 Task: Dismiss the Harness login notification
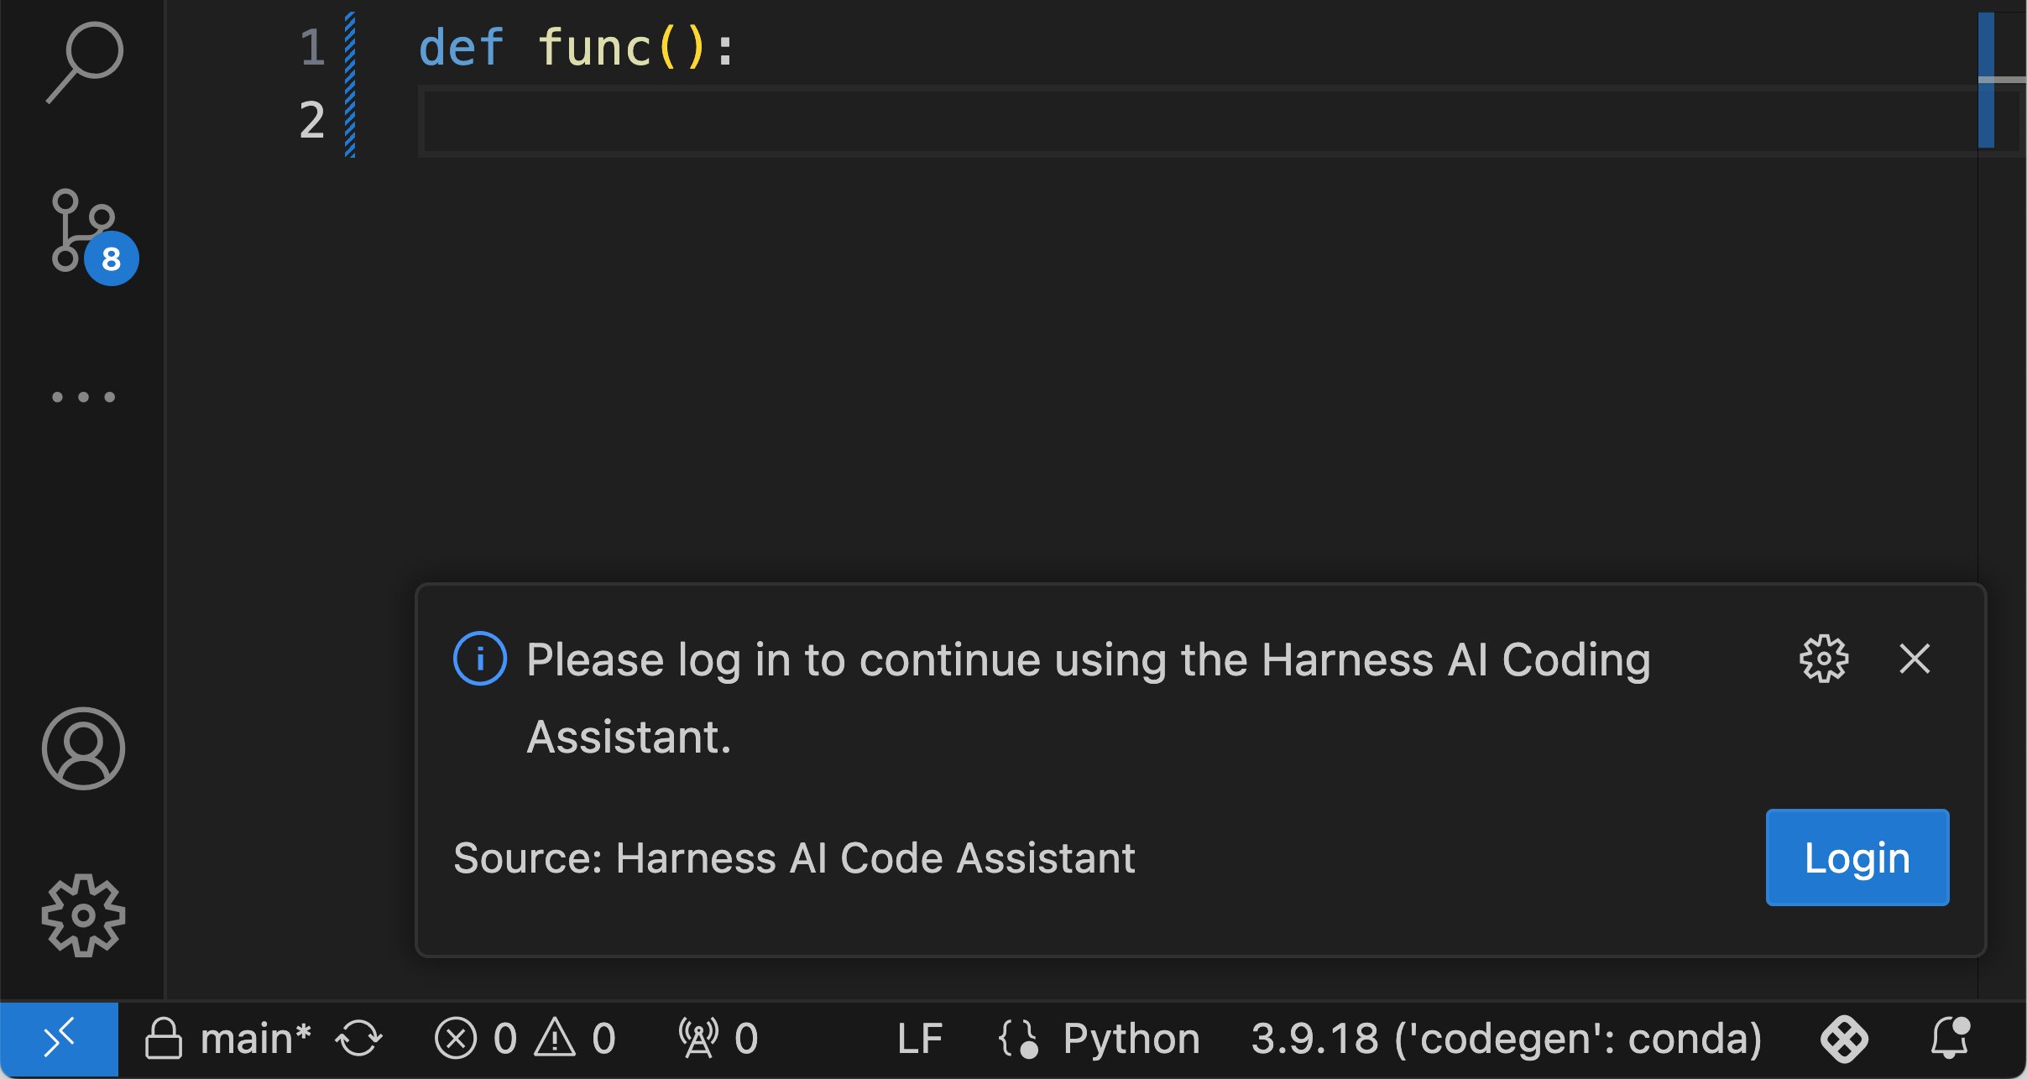[x=1915, y=659]
